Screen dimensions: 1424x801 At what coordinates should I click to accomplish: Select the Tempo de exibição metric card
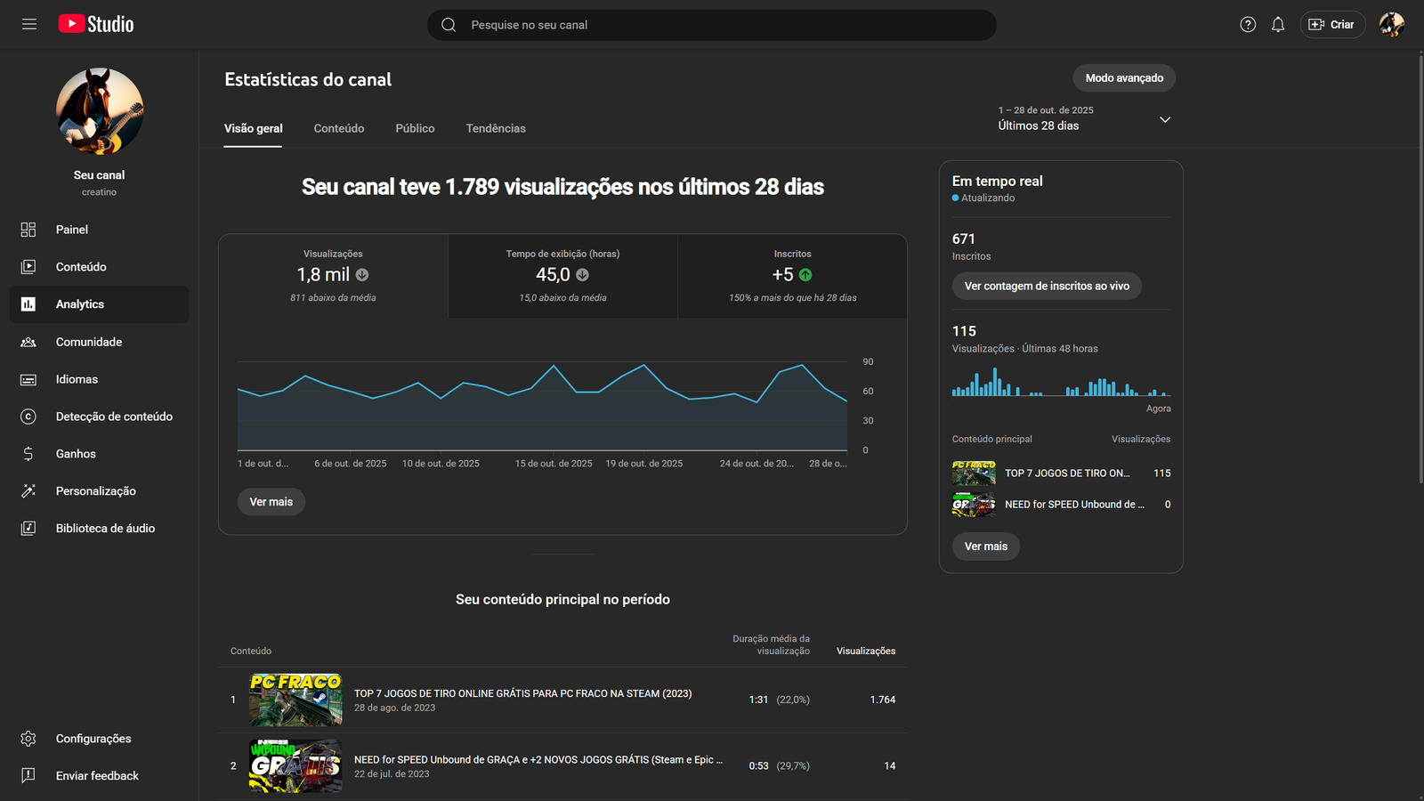point(562,276)
